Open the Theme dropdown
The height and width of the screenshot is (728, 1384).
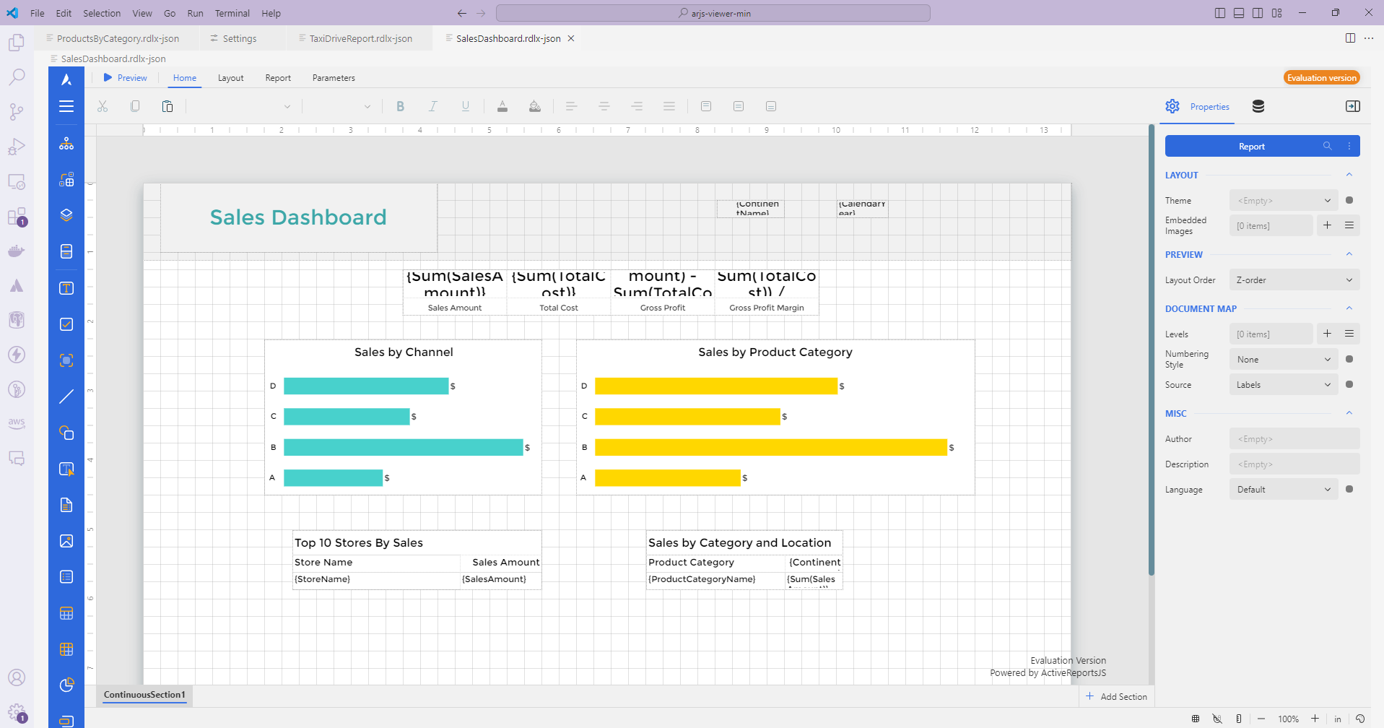[x=1284, y=200]
